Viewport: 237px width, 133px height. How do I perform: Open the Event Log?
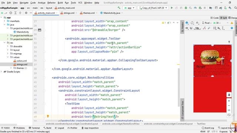tap(208, 128)
